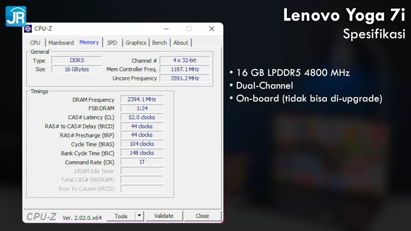Switch to the Graphics tab
411x231 pixels.
(x=136, y=43)
